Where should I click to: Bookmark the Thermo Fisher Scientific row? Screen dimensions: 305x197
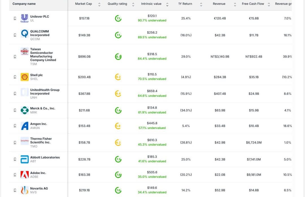click(15, 143)
